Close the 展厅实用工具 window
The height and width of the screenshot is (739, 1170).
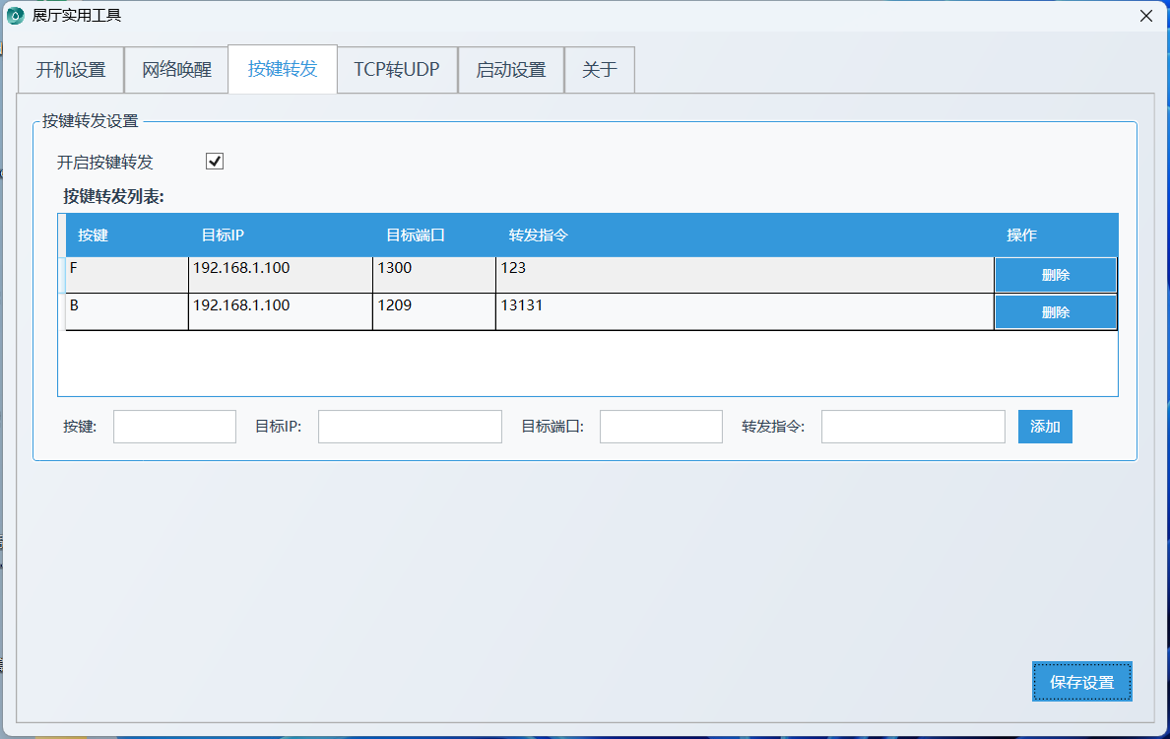point(1145,16)
